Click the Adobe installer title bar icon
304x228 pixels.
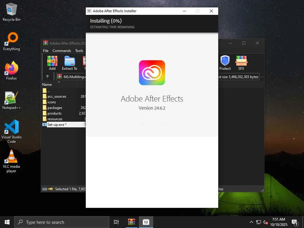[89, 11]
